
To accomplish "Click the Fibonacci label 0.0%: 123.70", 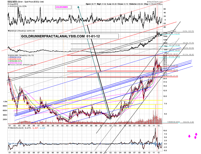I will (x=188, y=31).
